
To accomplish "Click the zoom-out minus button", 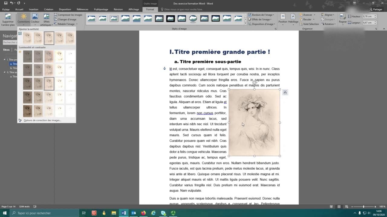I will (x=352, y=207).
